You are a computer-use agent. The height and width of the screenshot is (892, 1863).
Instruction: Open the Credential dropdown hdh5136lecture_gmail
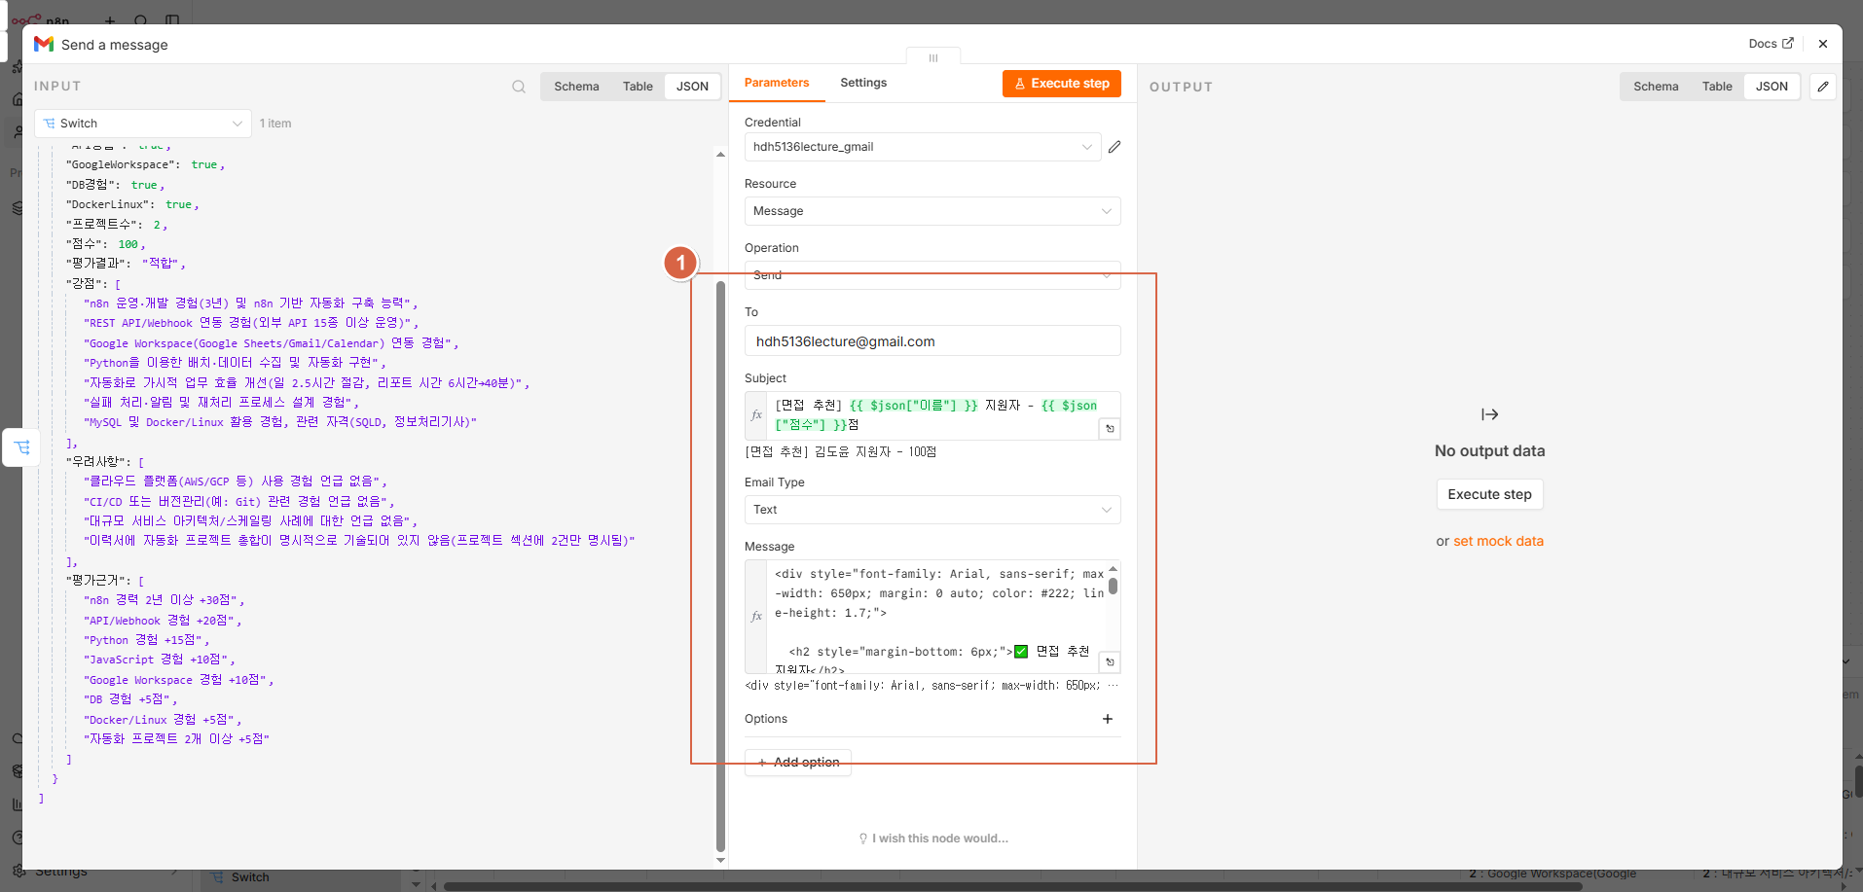pyautogui.click(x=923, y=147)
